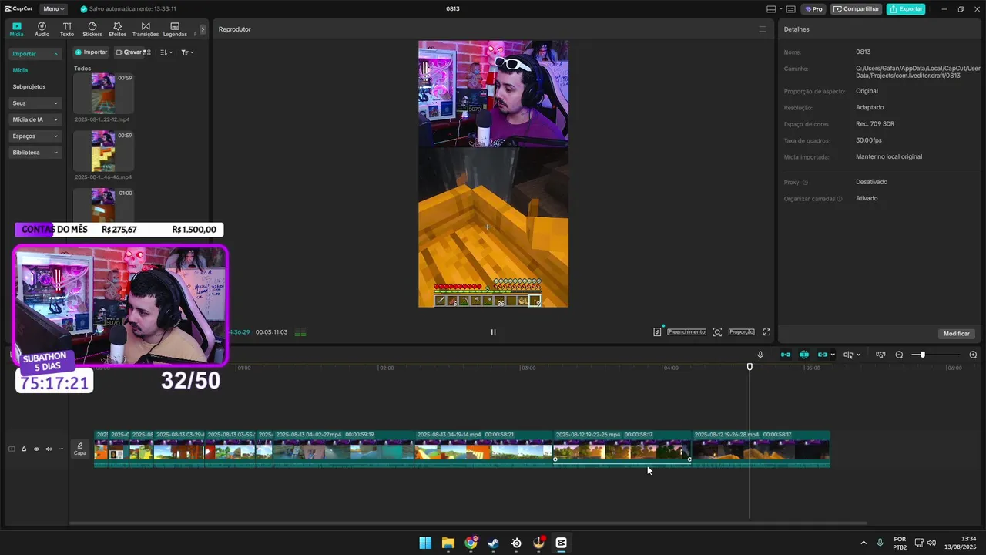Switch to the Transições tab

(146, 29)
